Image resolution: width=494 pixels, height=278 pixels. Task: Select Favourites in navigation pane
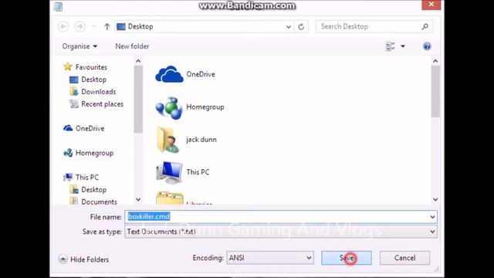click(85, 67)
